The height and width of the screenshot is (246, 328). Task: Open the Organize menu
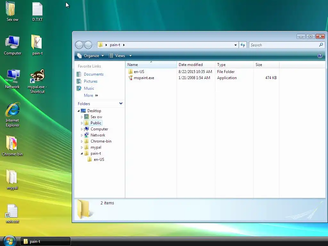90,56
